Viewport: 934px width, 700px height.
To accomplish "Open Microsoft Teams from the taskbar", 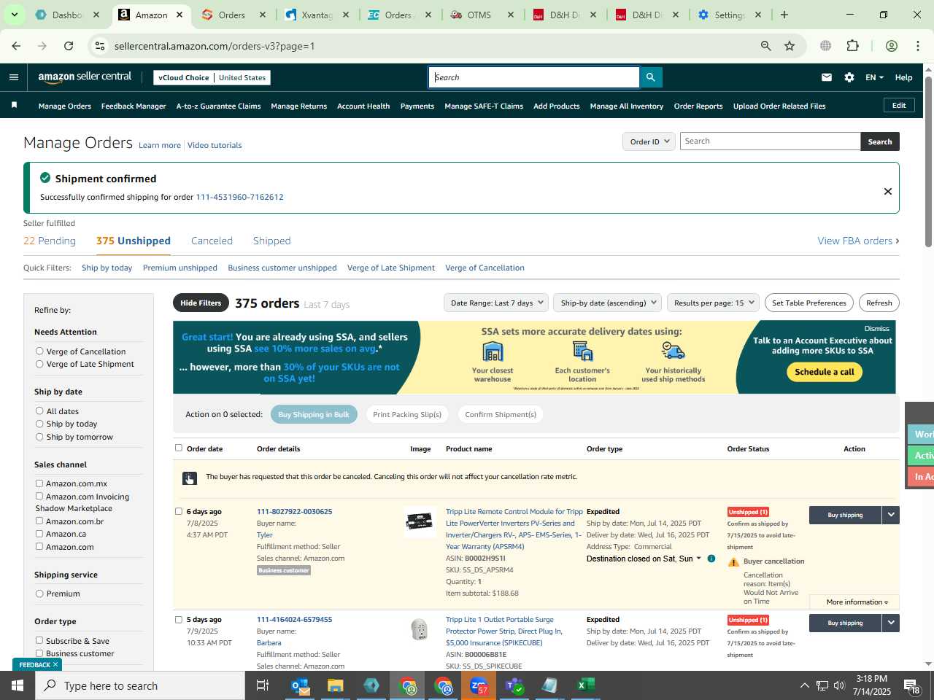I will (x=514, y=685).
